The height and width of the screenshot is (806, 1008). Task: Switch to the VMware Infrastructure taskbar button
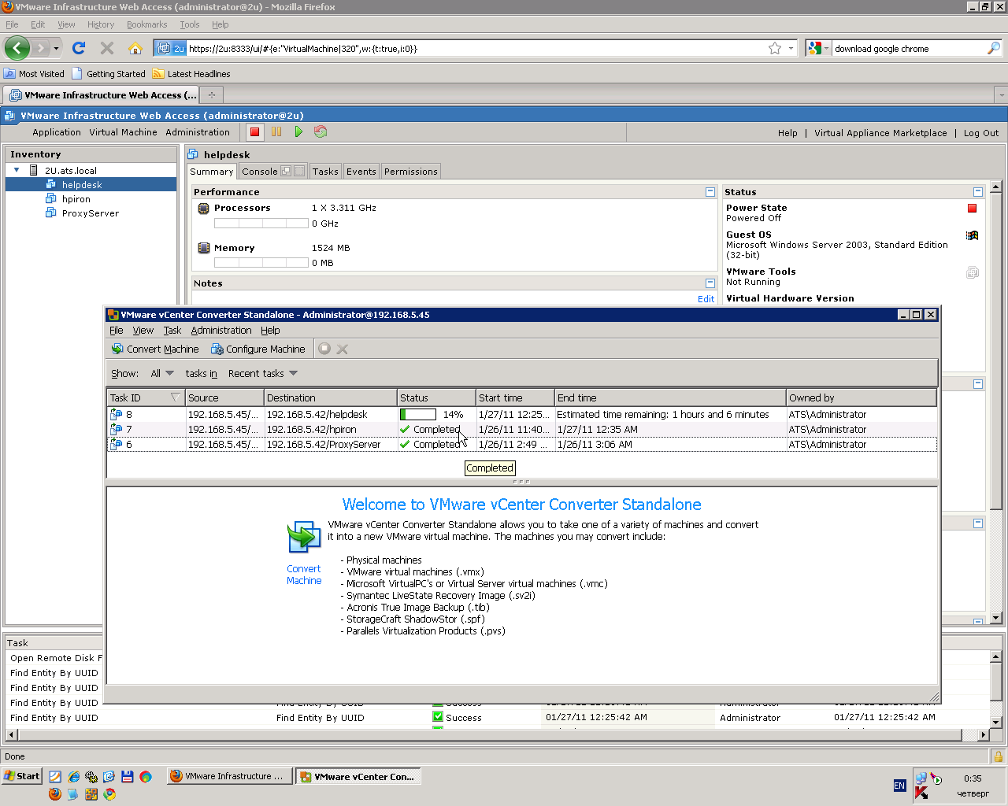pos(229,776)
